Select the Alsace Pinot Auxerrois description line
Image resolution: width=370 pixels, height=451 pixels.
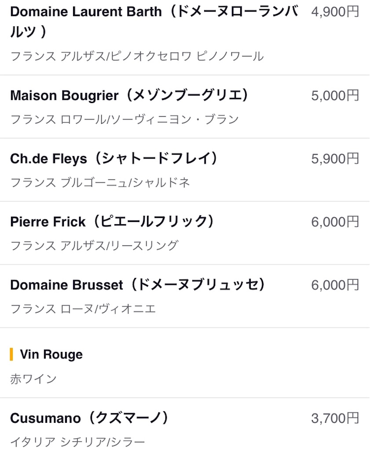(x=137, y=56)
